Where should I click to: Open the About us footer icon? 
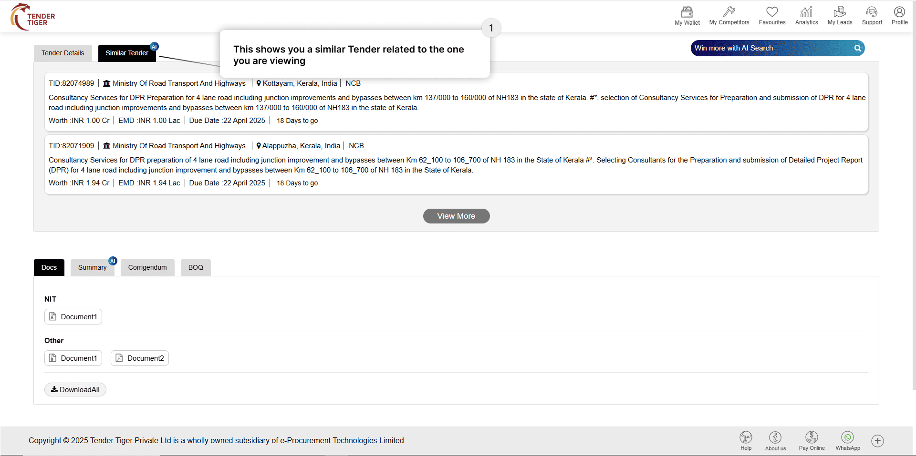(x=775, y=437)
